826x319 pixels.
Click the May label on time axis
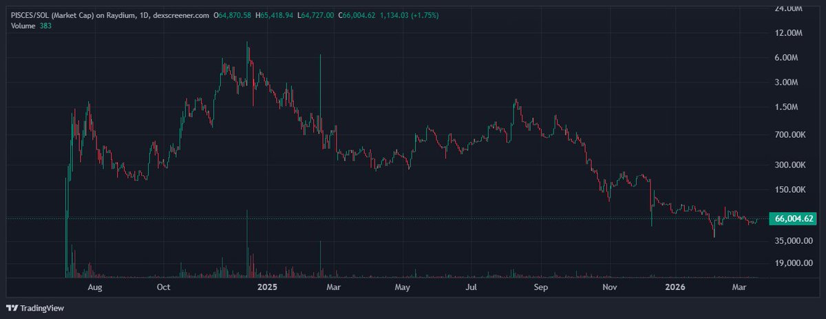click(x=403, y=287)
